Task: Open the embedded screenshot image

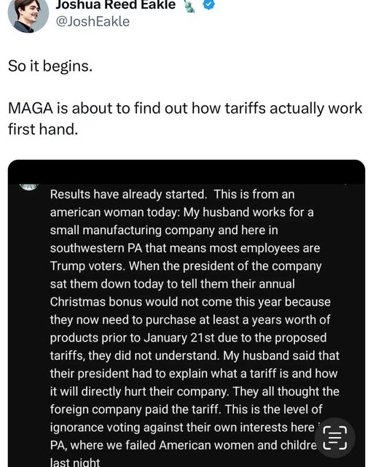Action: coord(186,313)
